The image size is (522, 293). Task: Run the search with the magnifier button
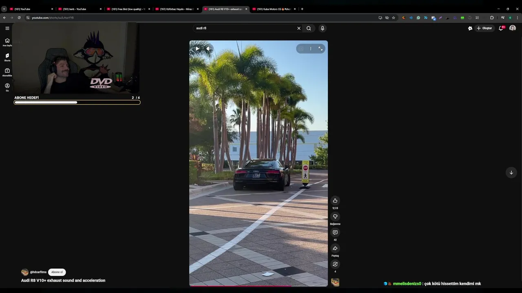[309, 28]
